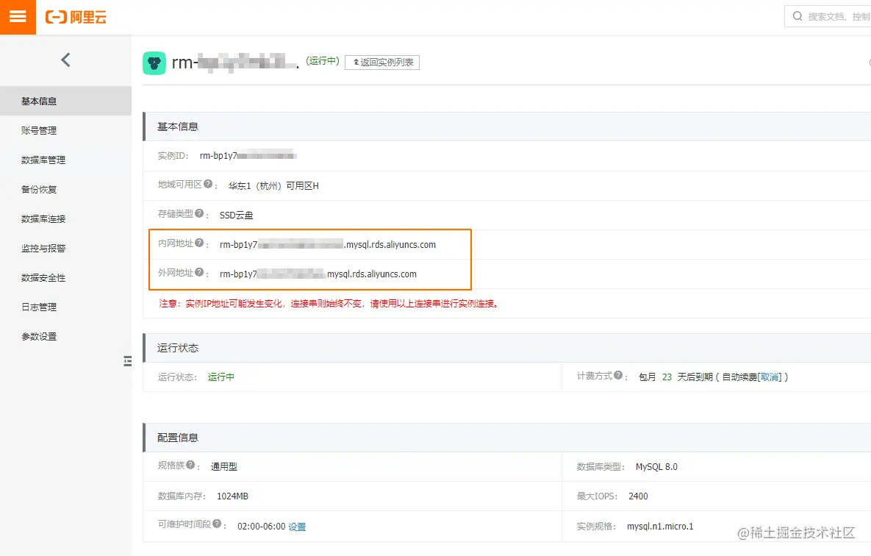The height and width of the screenshot is (556, 871).
Task: Open 日志管理 in the sidebar
Action: tap(65, 307)
